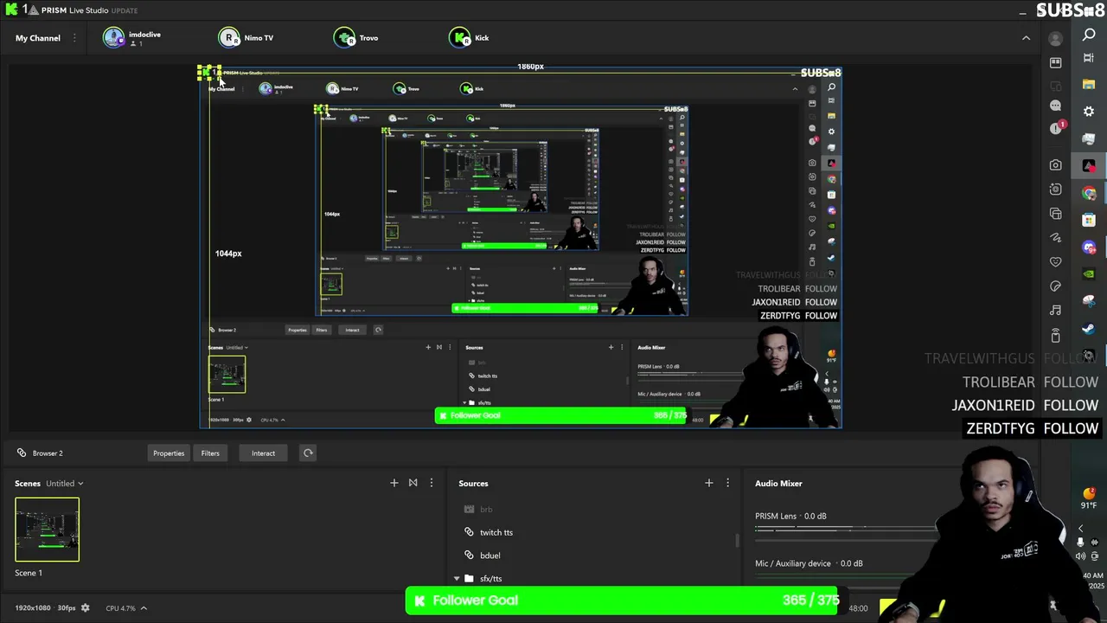The image size is (1107, 623).
Task: Click the UPDATE label in title bar
Action: point(125,10)
